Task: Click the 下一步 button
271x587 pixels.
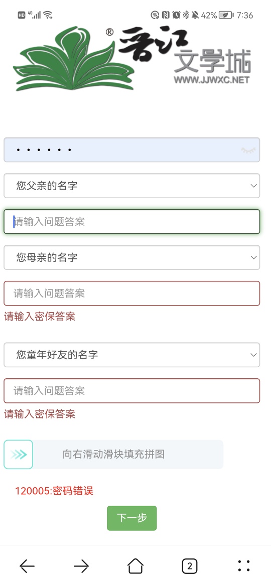Action: click(132, 518)
